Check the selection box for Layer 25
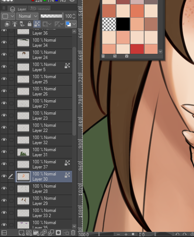Image resolution: width=194 pixels, height=237 pixels. 11,79
